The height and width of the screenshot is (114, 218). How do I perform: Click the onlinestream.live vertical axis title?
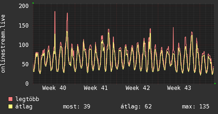pos(3,44)
